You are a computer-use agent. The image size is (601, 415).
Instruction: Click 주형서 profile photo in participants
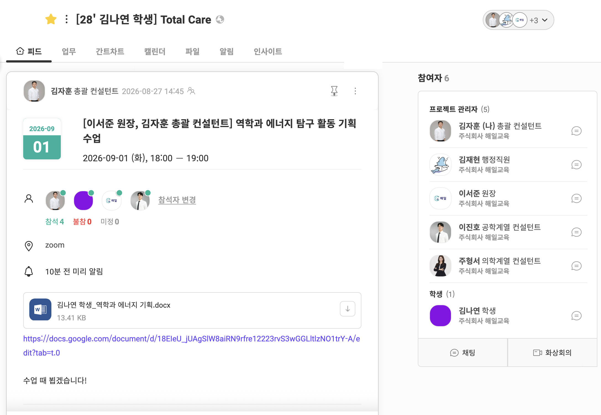(440, 266)
